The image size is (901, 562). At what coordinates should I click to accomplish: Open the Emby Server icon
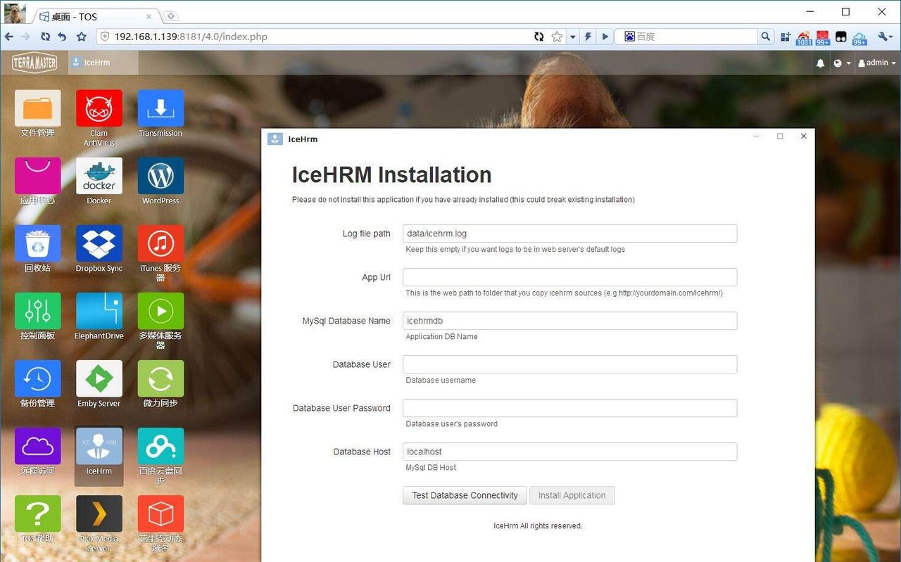(99, 379)
